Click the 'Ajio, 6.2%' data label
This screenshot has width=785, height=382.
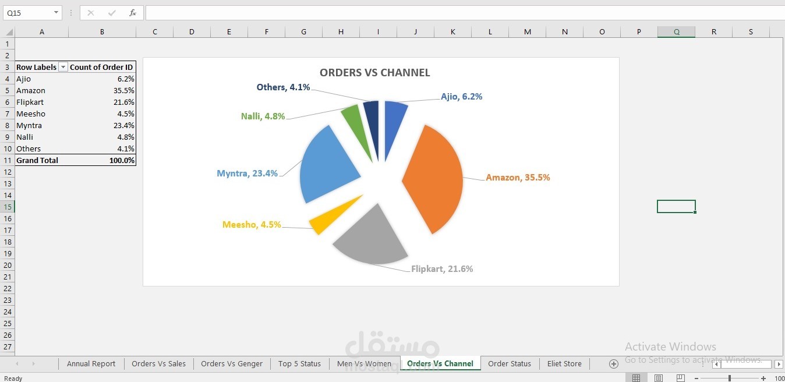[x=461, y=97]
